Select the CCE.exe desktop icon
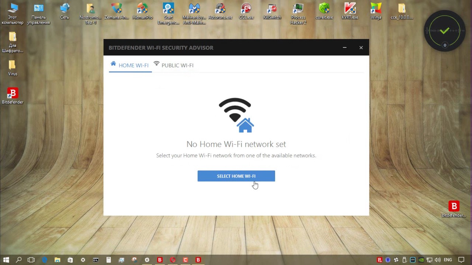472x265 pixels. pos(246,11)
